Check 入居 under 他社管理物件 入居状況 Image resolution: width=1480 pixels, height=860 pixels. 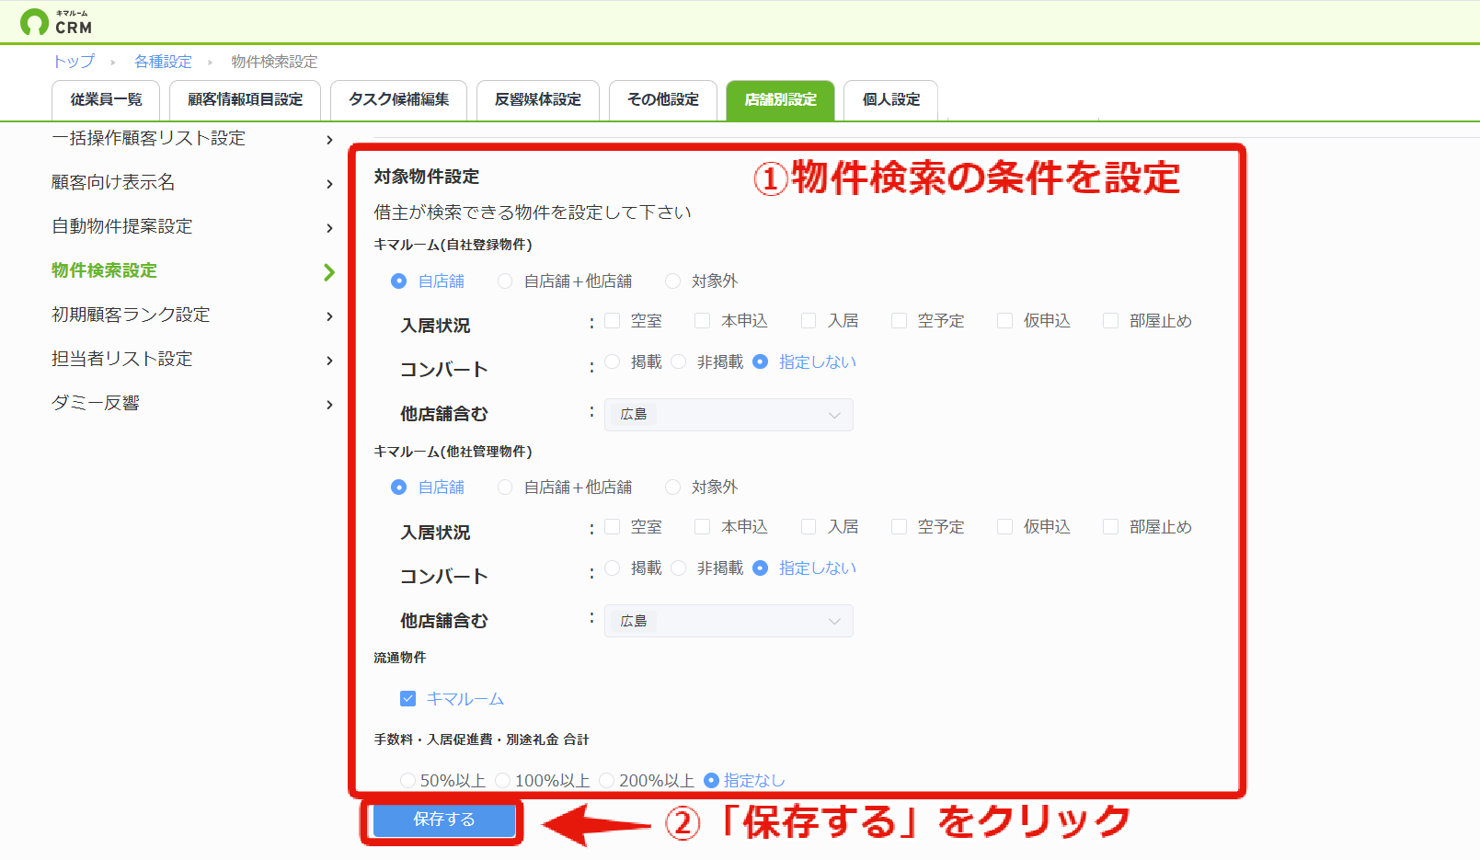(809, 527)
